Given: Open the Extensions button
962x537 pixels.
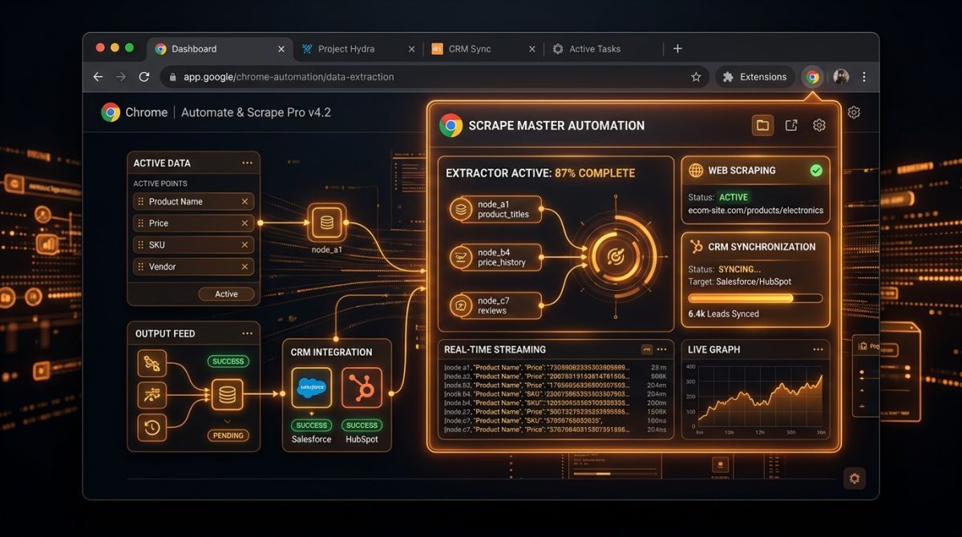Looking at the screenshot, I should (755, 77).
